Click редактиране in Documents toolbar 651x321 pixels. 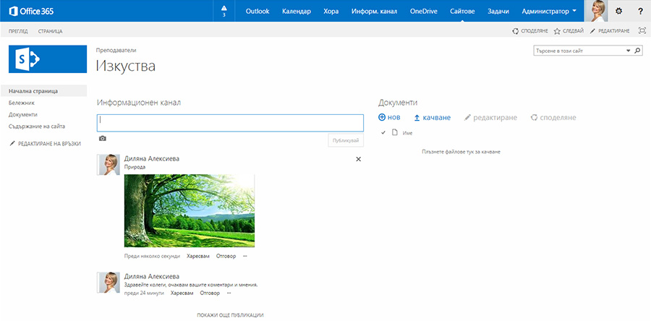(490, 118)
